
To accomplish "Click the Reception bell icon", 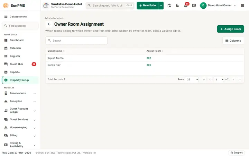I will coord(6,101).
